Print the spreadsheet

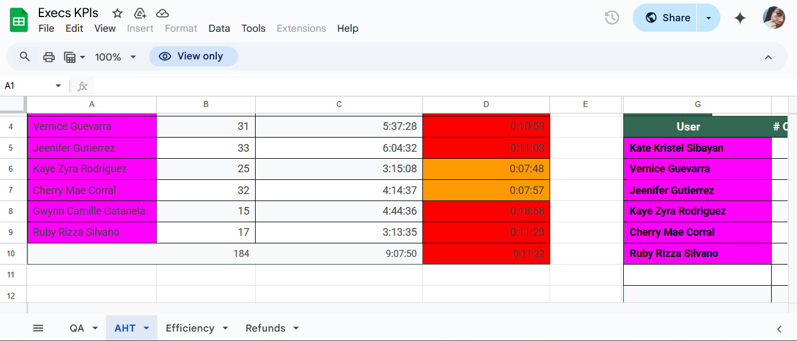click(x=49, y=56)
